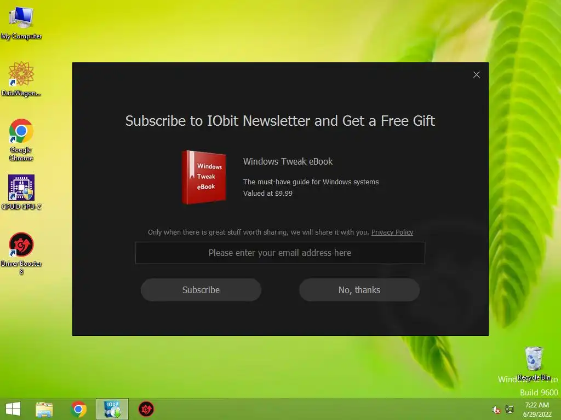Switch to the IObit installer taskbar item
561x420 pixels.
click(x=112, y=409)
